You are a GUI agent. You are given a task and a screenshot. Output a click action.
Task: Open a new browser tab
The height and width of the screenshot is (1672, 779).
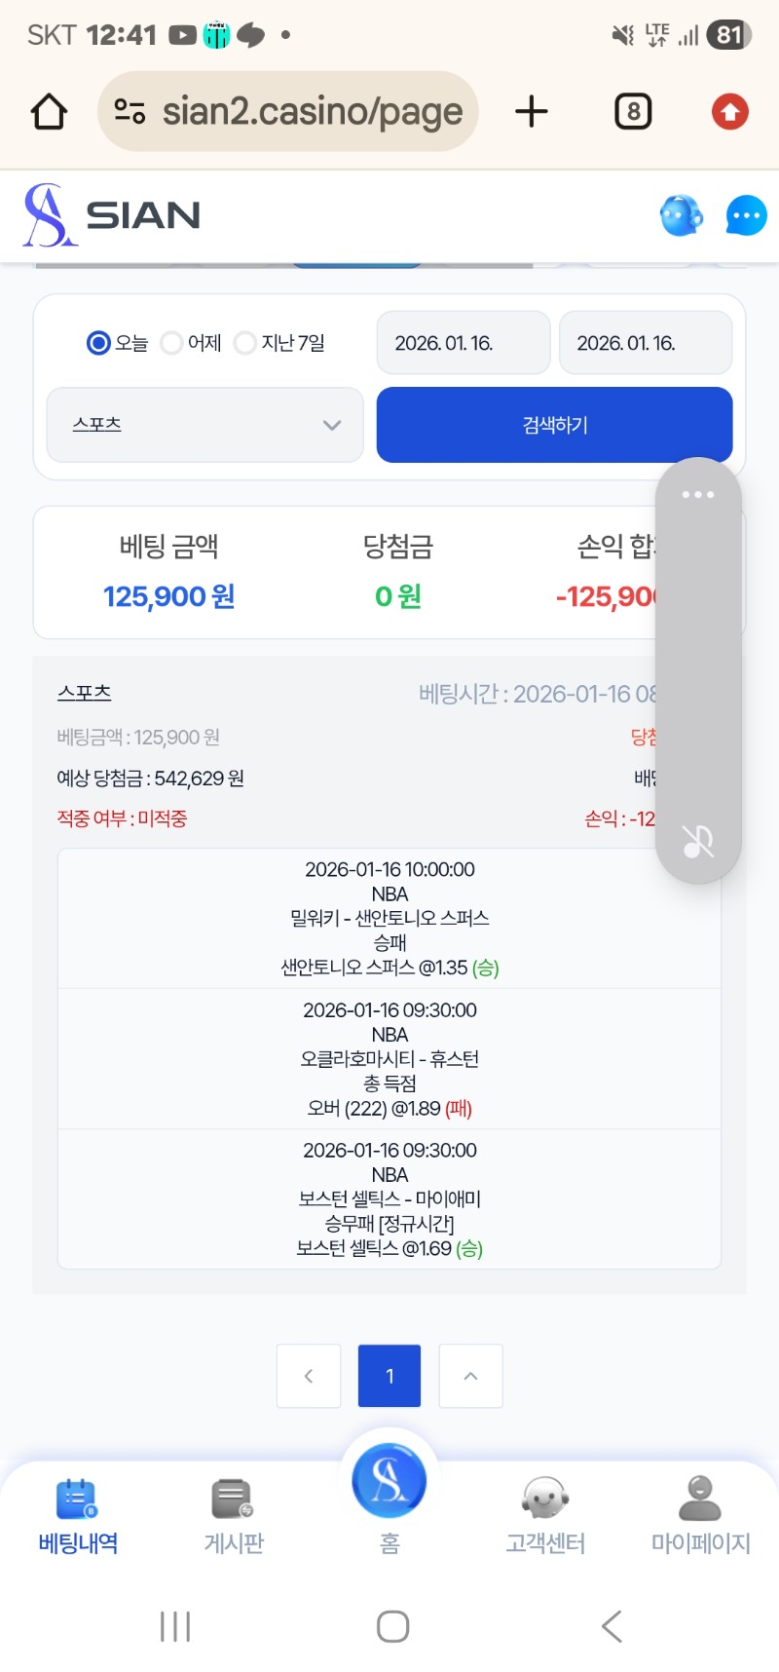point(532,112)
